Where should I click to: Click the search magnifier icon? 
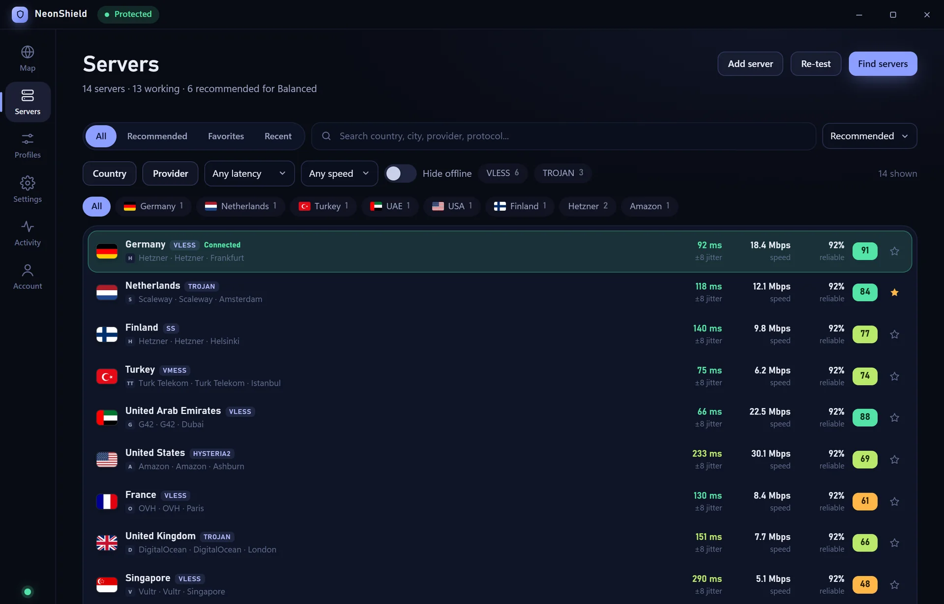pyautogui.click(x=326, y=136)
